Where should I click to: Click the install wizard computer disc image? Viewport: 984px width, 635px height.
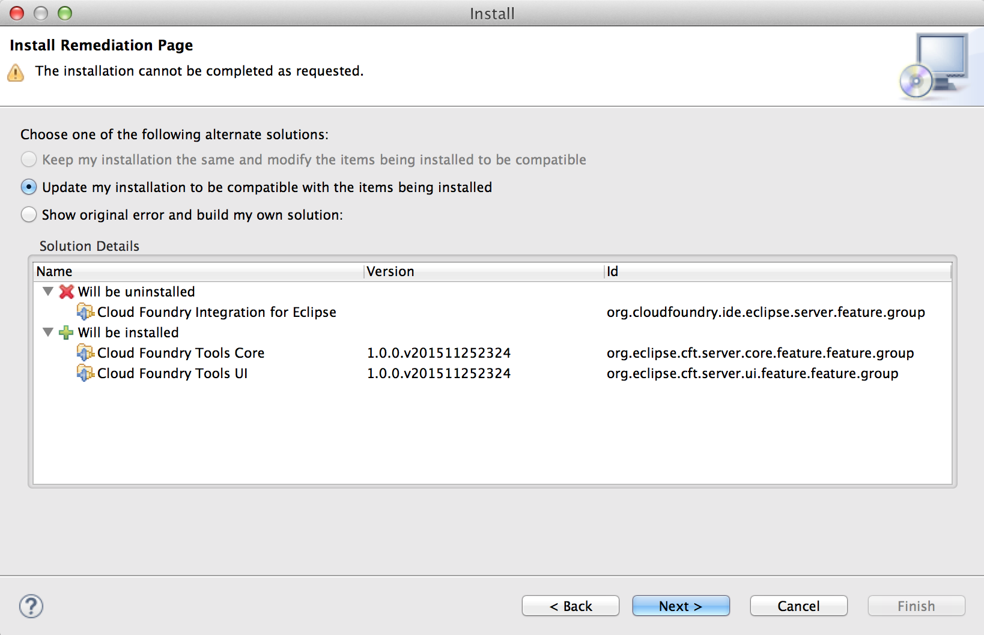[934, 67]
